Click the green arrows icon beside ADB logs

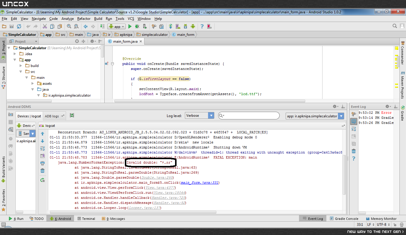tap(72, 116)
